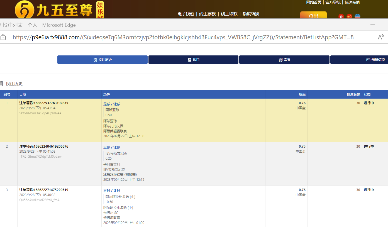Switch to the 帐目 tab
Image resolution: width=388 pixels, height=227 pixels.
193,60
